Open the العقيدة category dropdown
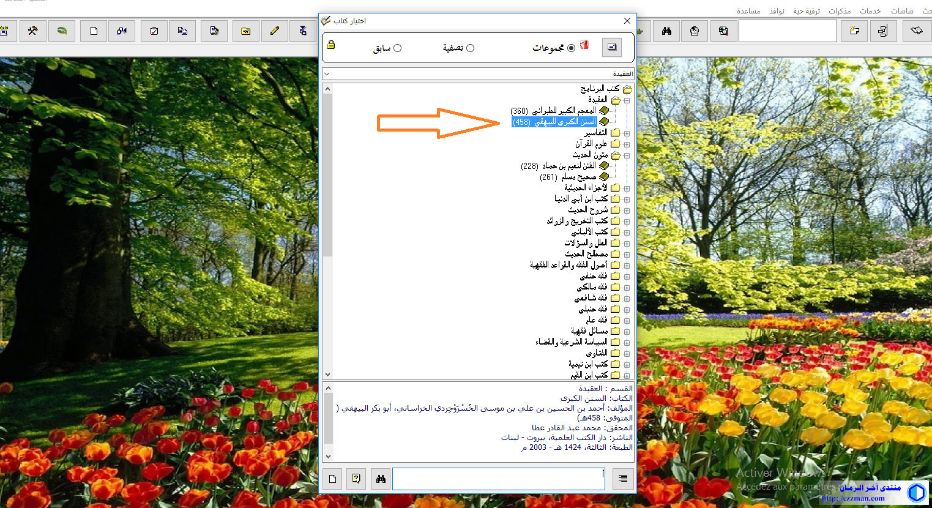 point(327,74)
